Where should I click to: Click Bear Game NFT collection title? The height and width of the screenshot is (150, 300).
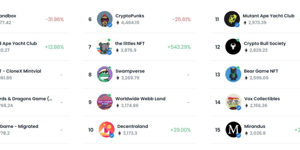(x=261, y=71)
